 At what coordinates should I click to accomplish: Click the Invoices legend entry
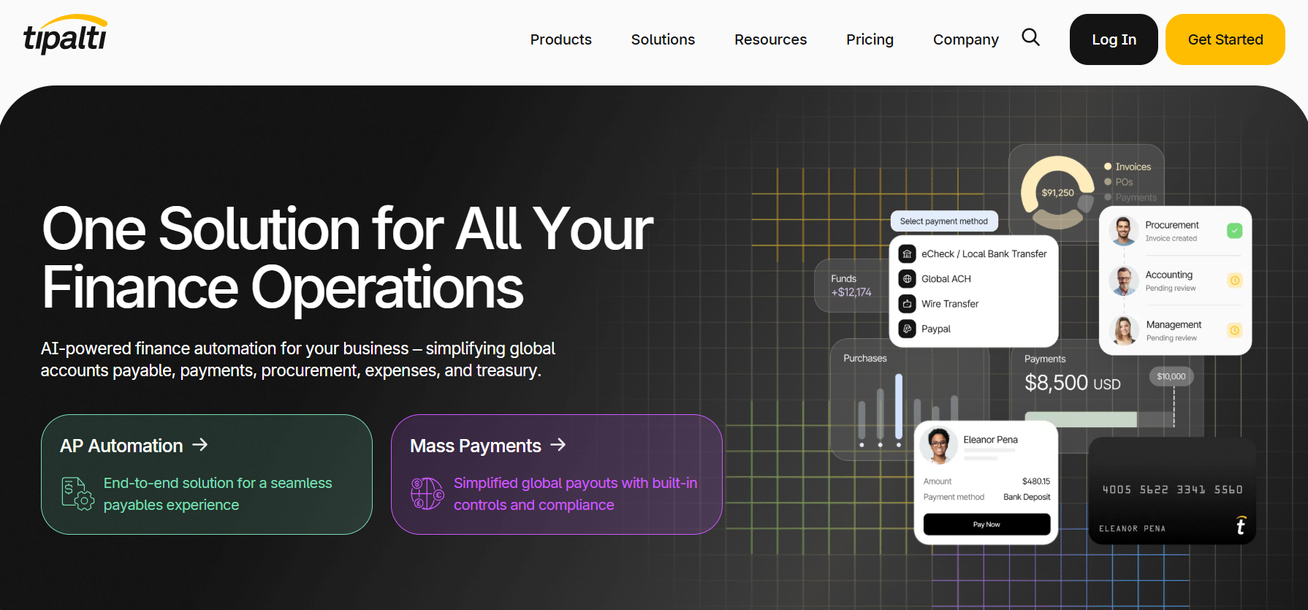pos(1128,167)
